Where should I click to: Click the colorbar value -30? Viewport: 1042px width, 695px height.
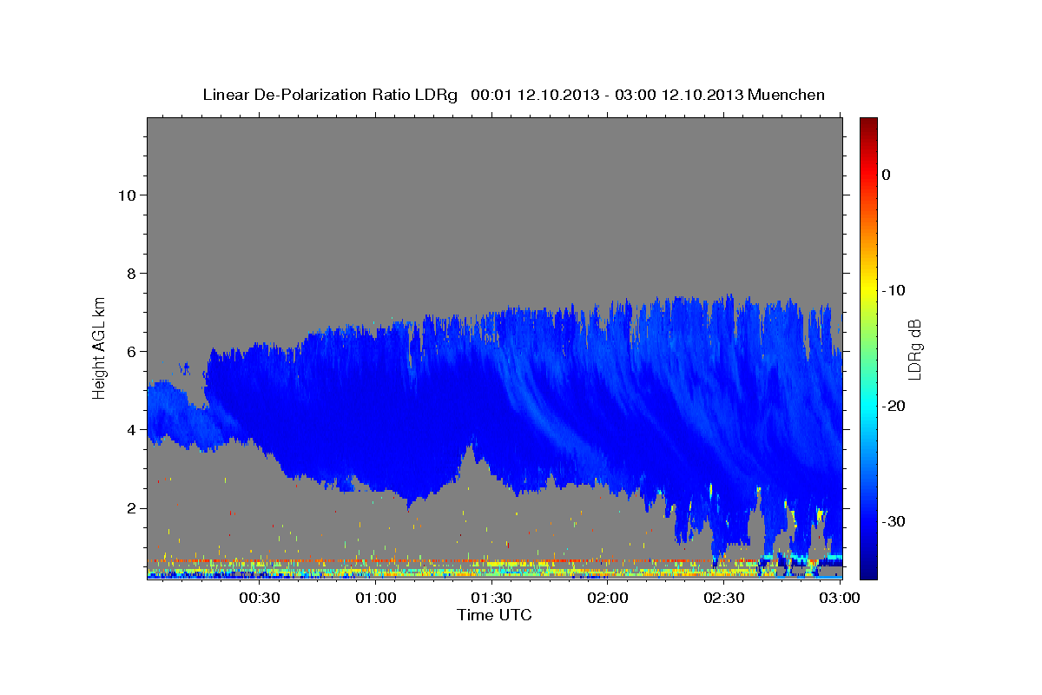pos(893,521)
